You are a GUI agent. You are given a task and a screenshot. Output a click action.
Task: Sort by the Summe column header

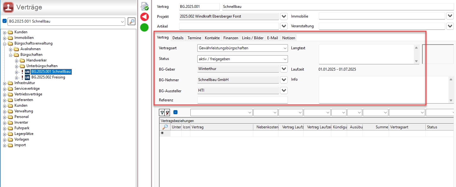point(375,127)
